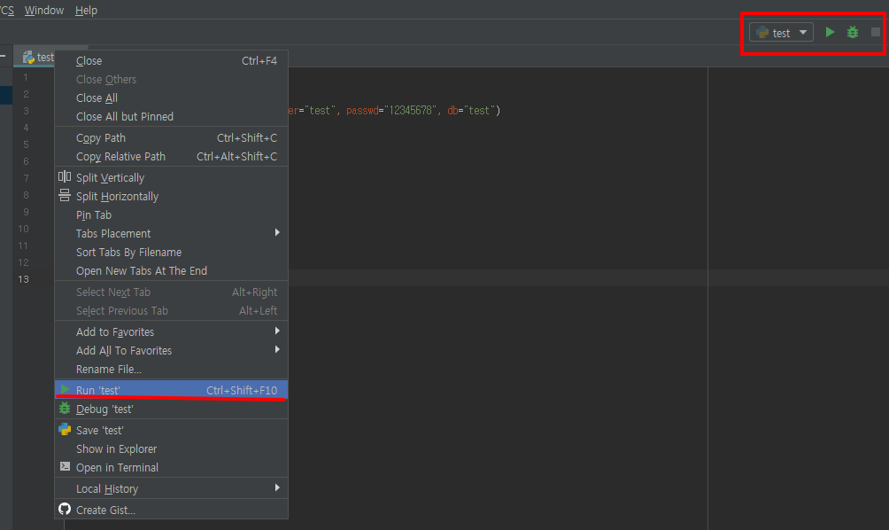Select Run 'test' menu entry
The image size is (889, 530).
171,390
